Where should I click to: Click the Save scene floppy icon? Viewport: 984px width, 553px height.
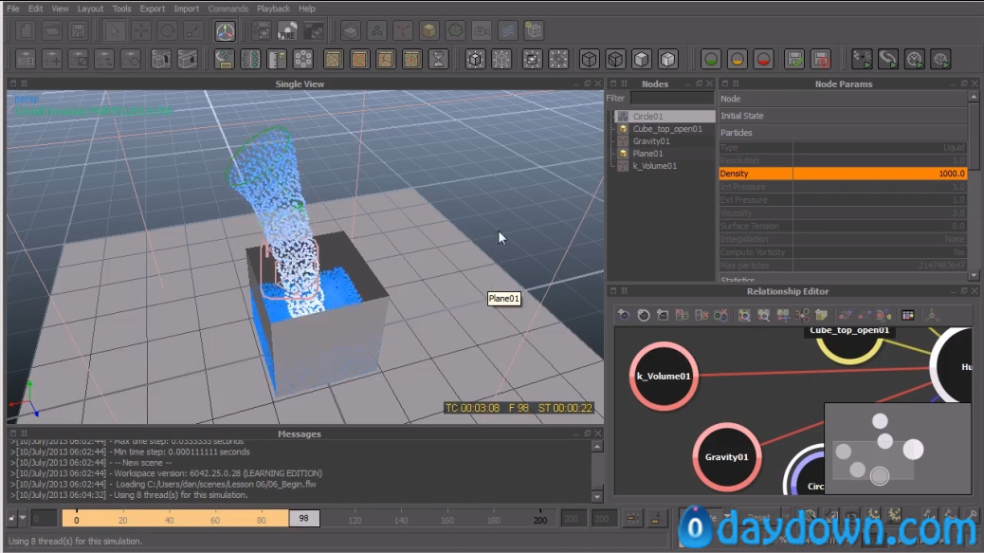[x=78, y=30]
